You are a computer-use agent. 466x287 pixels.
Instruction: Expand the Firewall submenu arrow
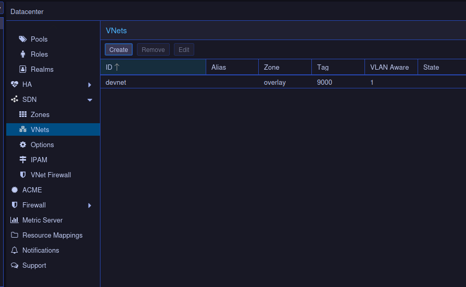[90, 205]
